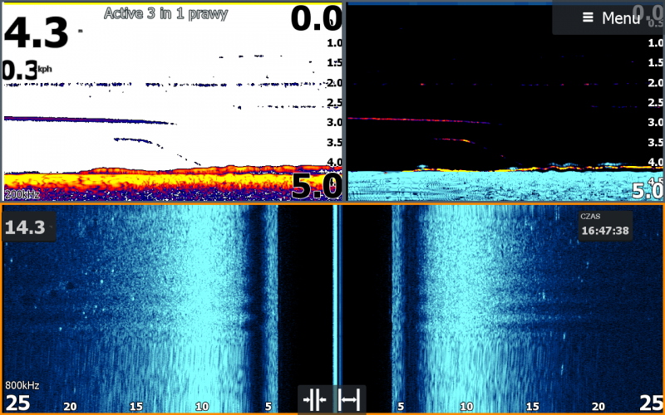Tap the 2.0 depth mark on DownScan scale
This screenshot has height=415, width=665.
(x=656, y=83)
